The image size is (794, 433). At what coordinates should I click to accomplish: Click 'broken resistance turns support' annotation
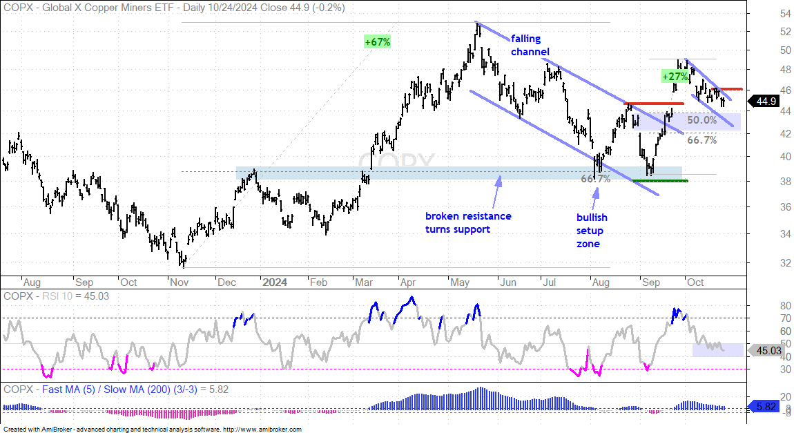pos(468,223)
